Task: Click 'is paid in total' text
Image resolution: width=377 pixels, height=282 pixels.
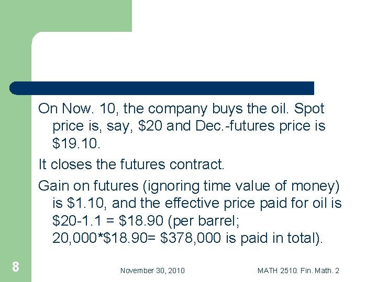Action: tap(271, 238)
